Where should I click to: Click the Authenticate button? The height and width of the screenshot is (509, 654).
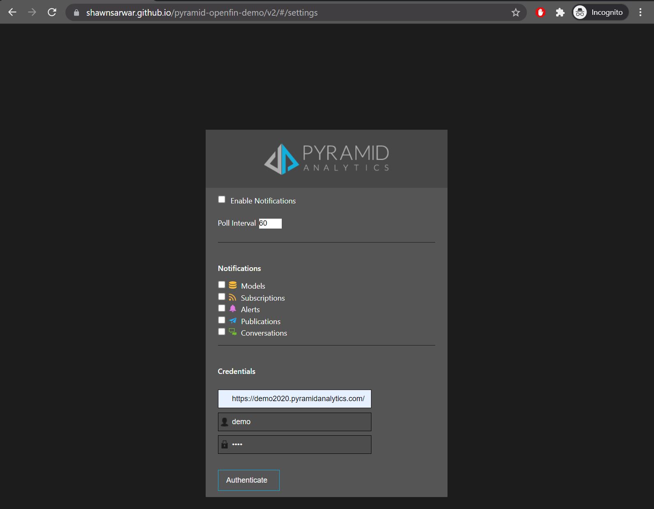[249, 480]
